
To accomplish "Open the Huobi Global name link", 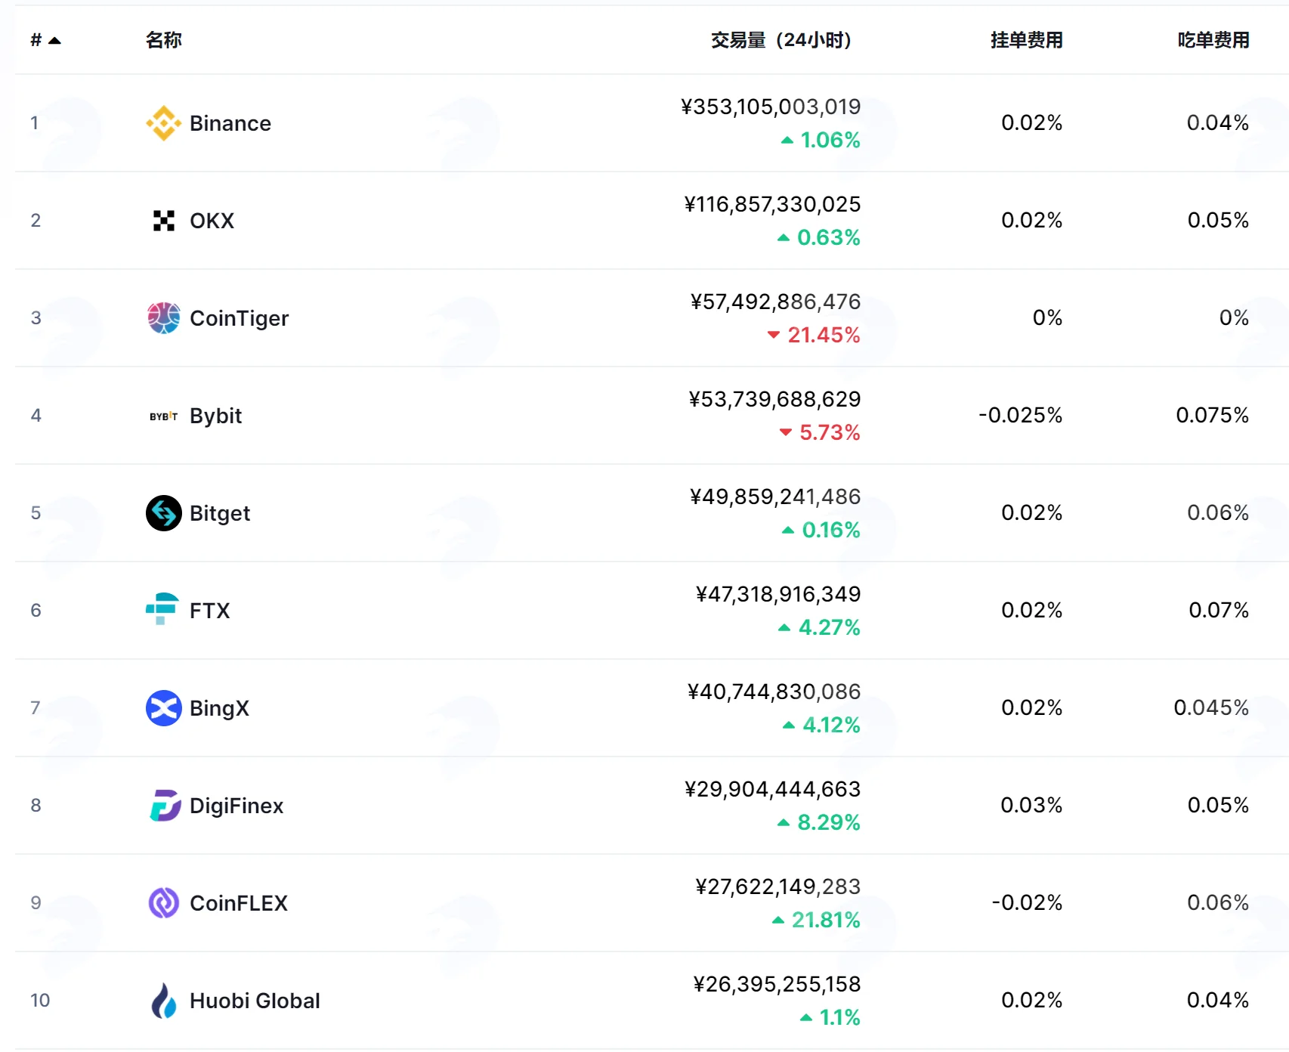I will (x=255, y=1001).
